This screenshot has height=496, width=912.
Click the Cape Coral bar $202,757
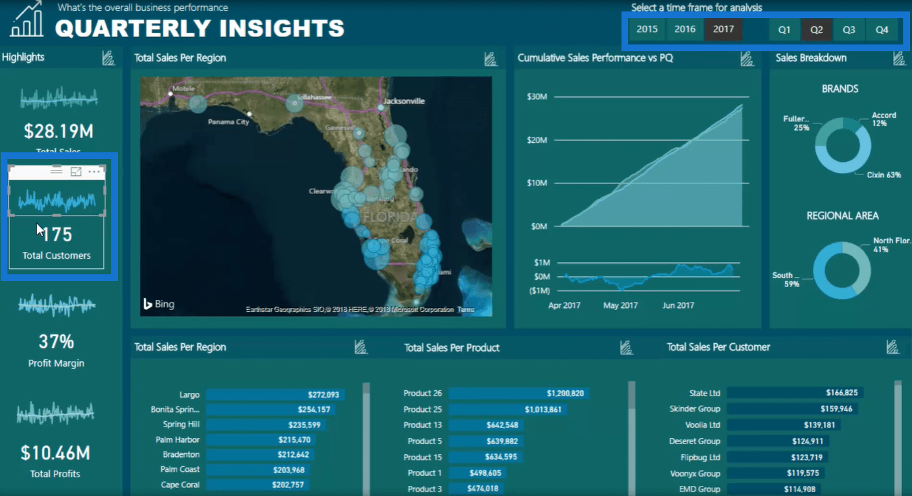pos(257,485)
